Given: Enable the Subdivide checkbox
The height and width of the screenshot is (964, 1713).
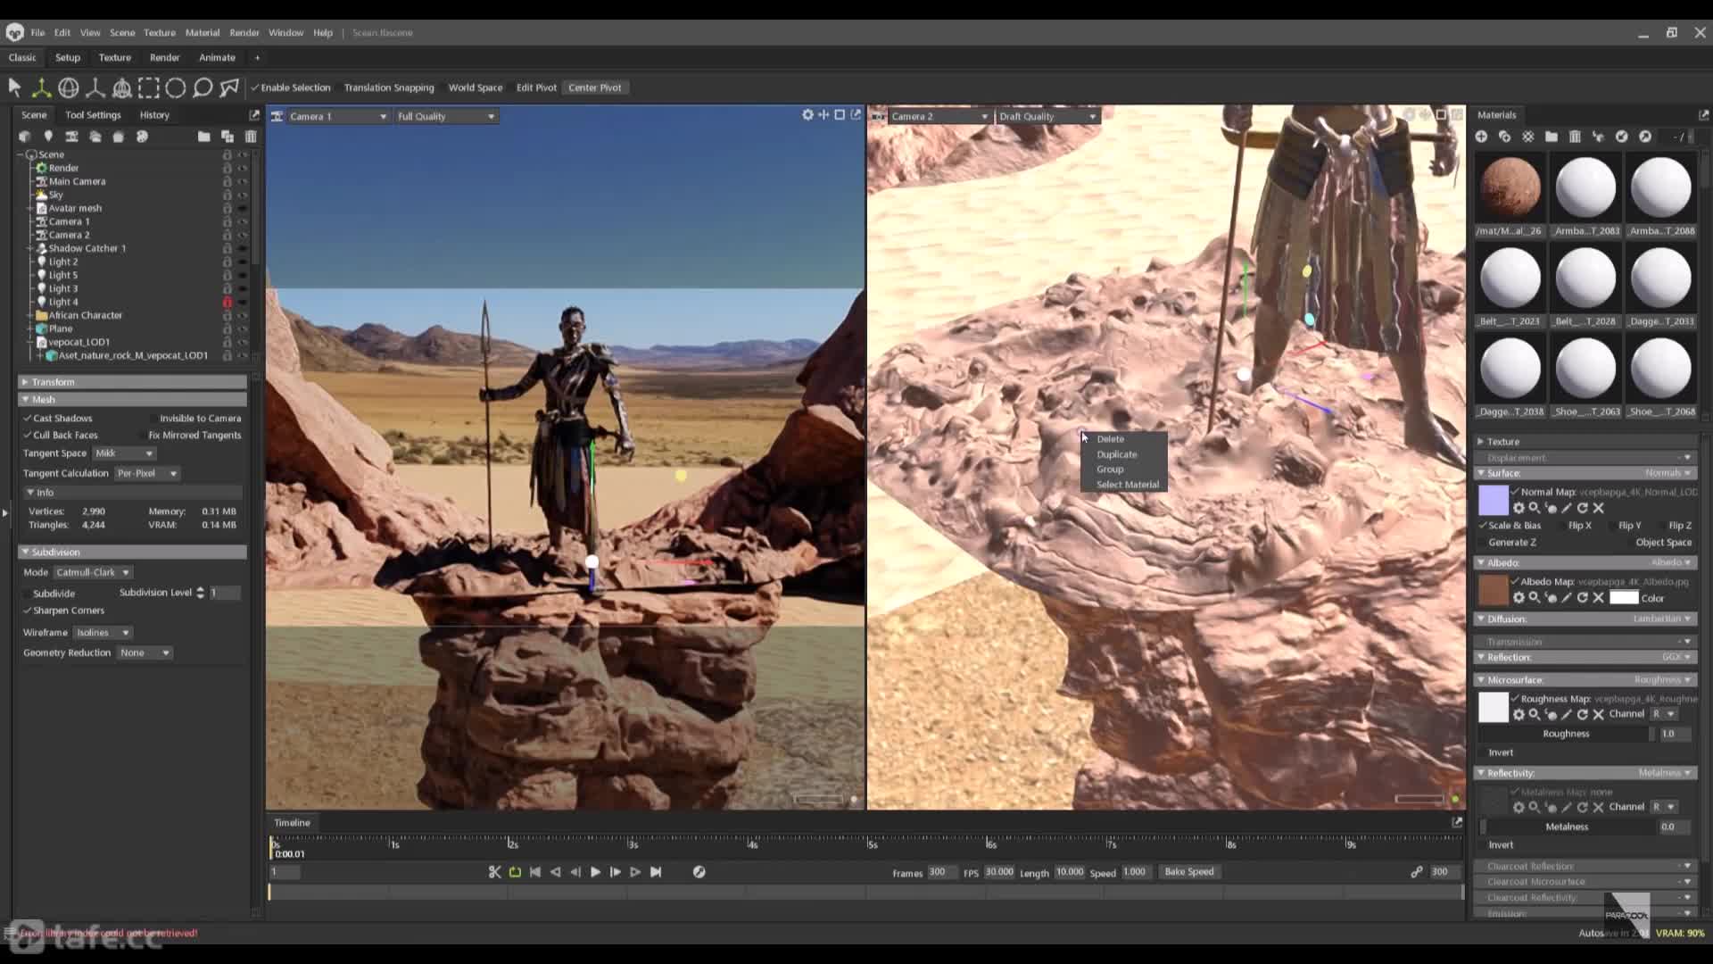Looking at the screenshot, I should coord(27,594).
